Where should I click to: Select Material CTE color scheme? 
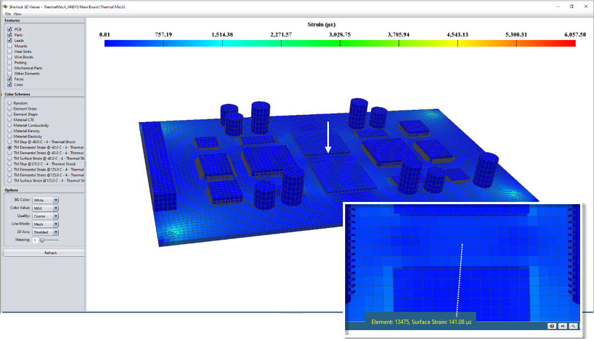(x=9, y=119)
